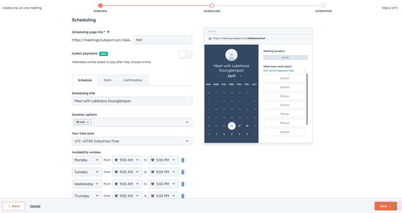The height and width of the screenshot is (213, 402).
Task: Go to previous month in preview calendar
Action: [222, 76]
